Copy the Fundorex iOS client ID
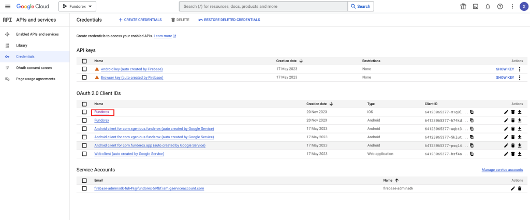The height and width of the screenshot is (220, 530). [x=472, y=112]
